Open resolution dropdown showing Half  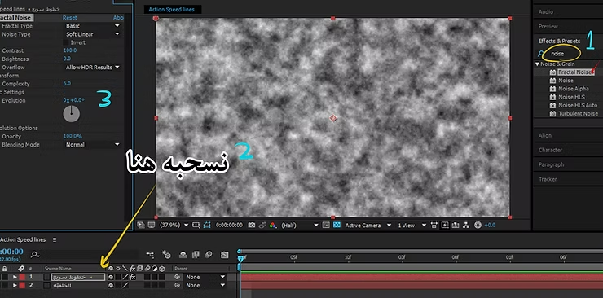(300, 225)
